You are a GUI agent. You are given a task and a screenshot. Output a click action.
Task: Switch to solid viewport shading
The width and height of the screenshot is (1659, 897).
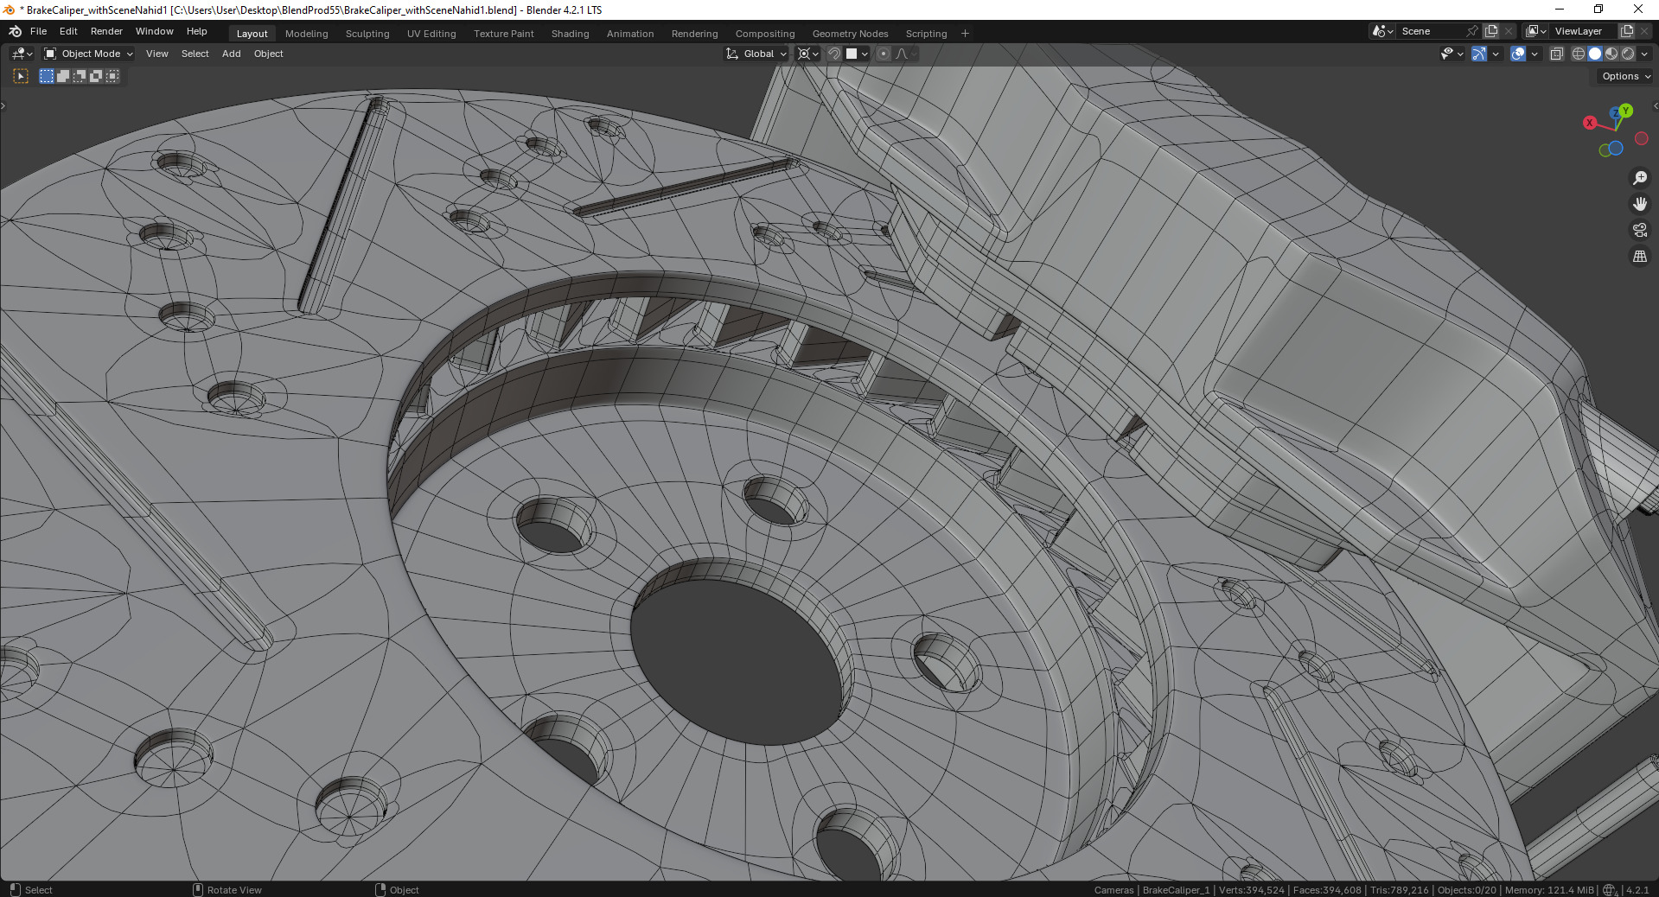coord(1595,54)
